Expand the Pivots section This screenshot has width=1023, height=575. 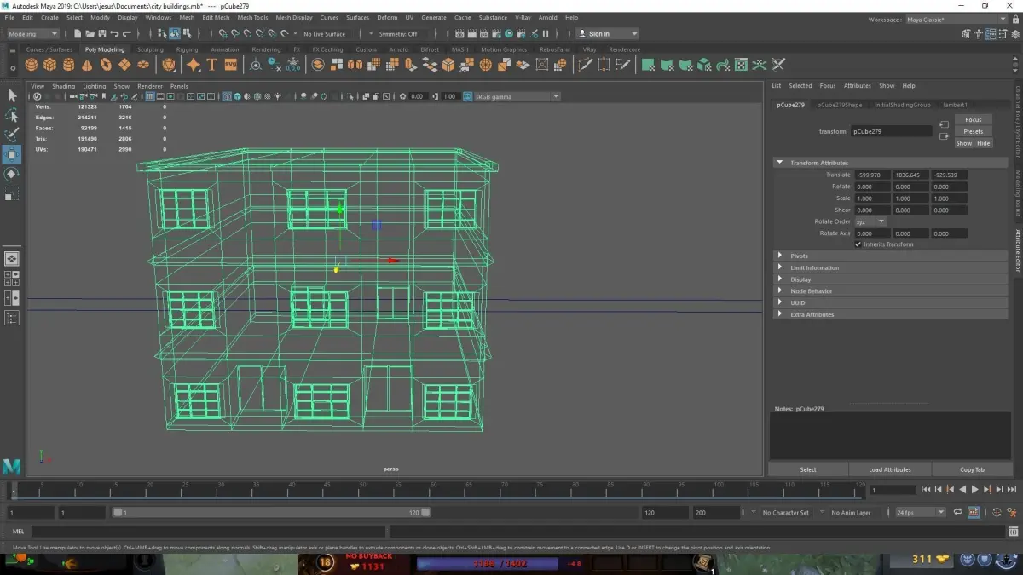pos(799,256)
